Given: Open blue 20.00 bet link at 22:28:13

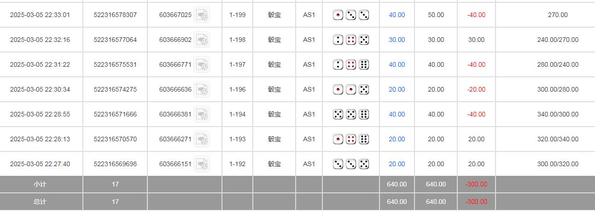Looking at the screenshot, I should click(397, 139).
